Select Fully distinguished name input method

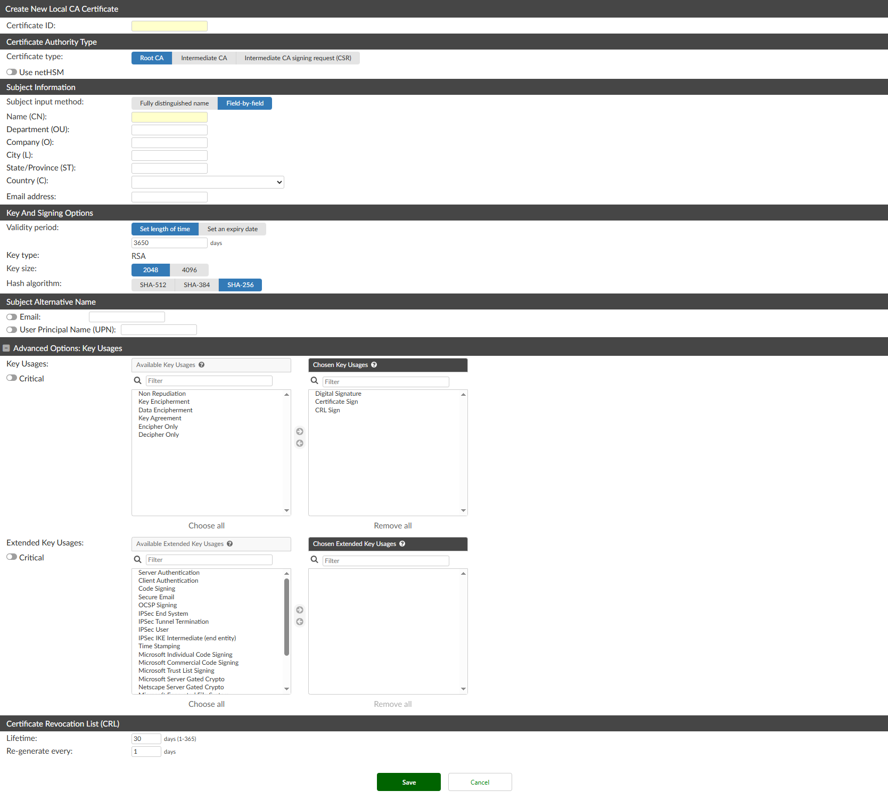[x=174, y=103]
